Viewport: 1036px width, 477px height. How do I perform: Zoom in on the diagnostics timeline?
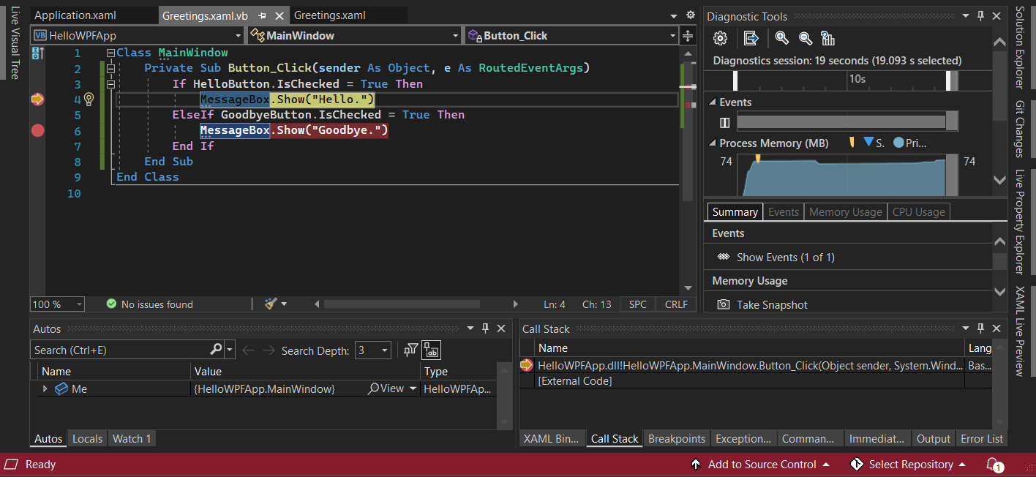tap(781, 38)
